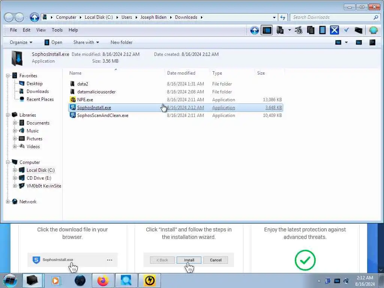Open the view options dropdown arrow on command bar
This screenshot has height=288, width=384.
tap(346, 42)
